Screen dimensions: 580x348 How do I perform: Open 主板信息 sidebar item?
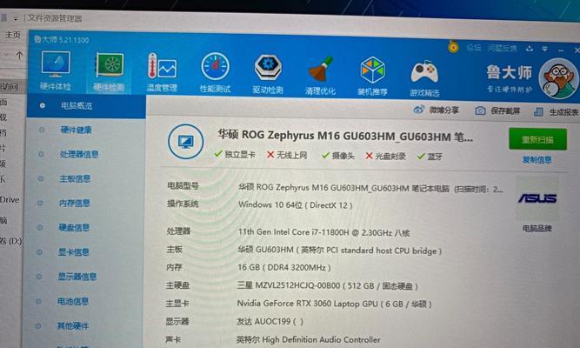pos(75,179)
